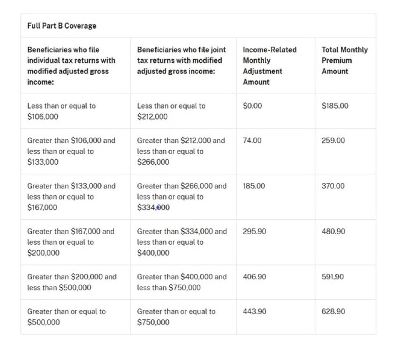This screenshot has height=347, width=397.
Task: Select the joint cell ending at $334,000
Action: (x=182, y=196)
